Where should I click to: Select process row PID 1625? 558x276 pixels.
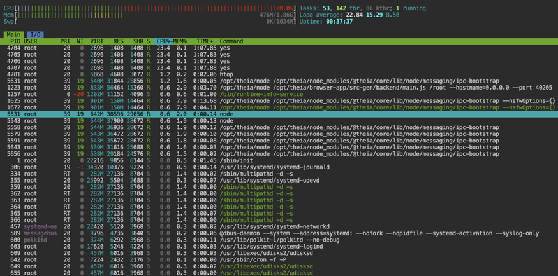pos(279,100)
